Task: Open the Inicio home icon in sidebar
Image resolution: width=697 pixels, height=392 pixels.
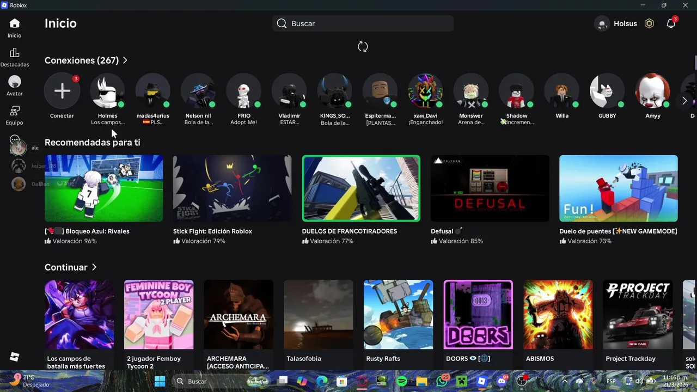Action: click(15, 23)
